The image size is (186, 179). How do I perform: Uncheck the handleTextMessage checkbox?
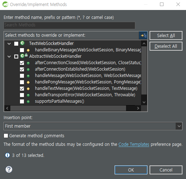tap(22, 88)
